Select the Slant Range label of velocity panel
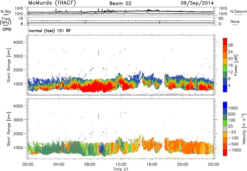247x171 pixels. tap(9, 129)
